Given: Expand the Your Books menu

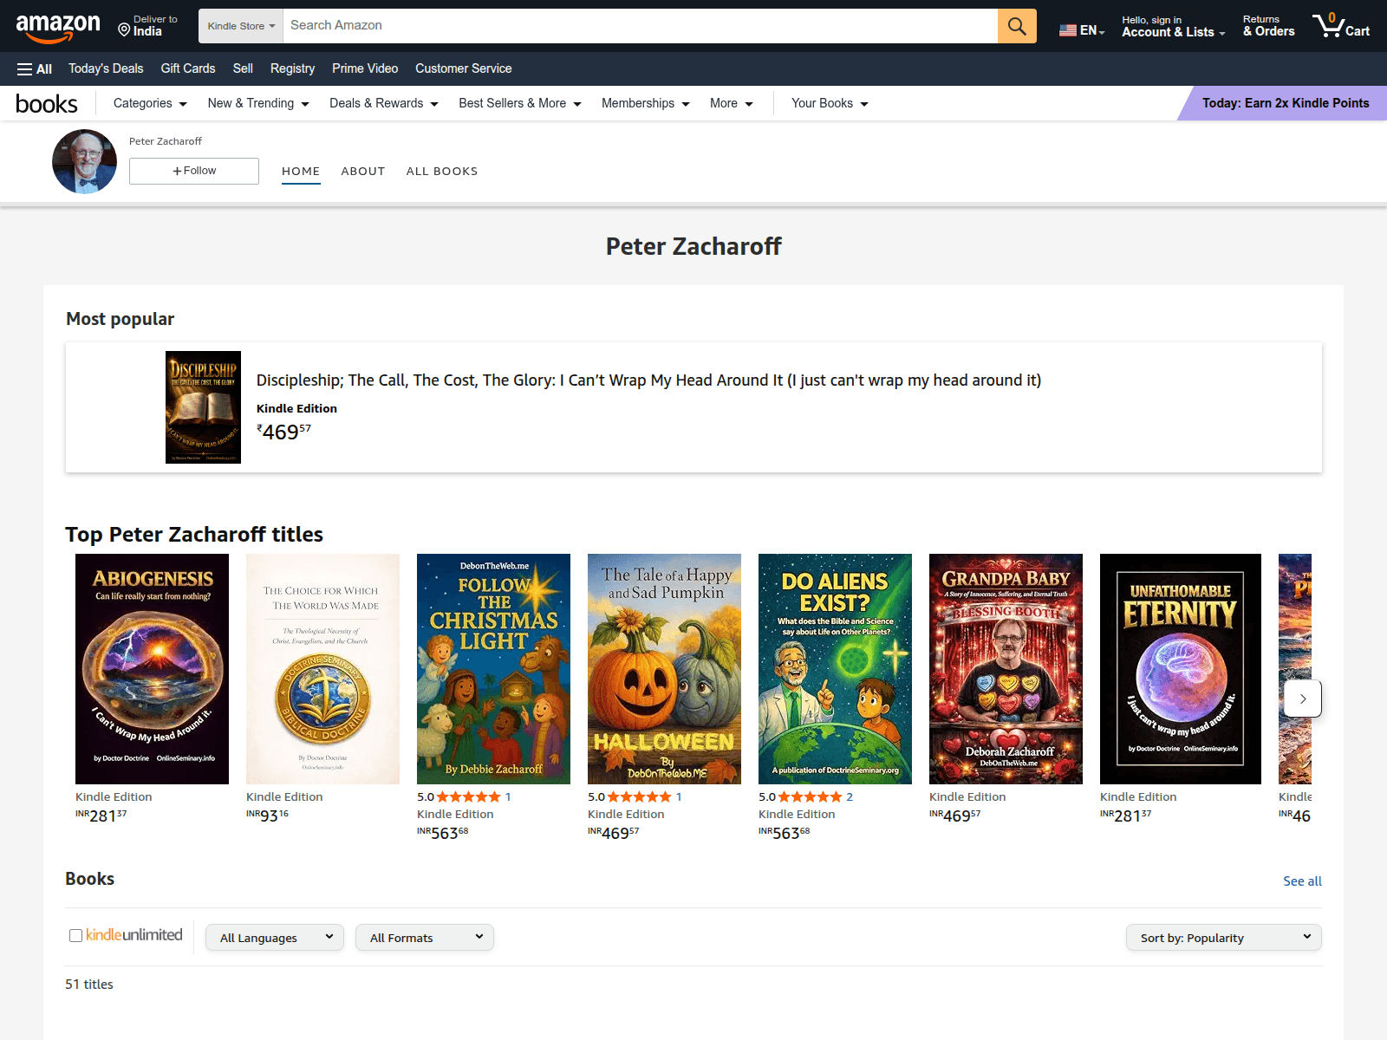Looking at the screenshot, I should pyautogui.click(x=830, y=103).
